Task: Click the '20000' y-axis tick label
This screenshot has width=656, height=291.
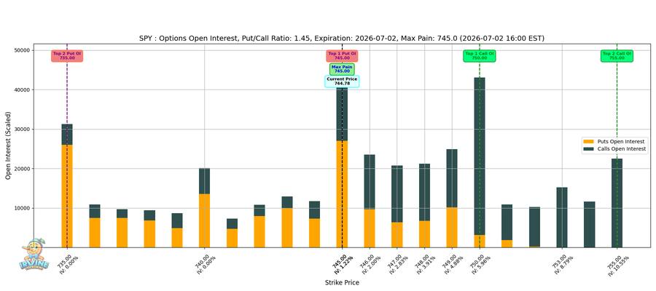Action: click(23, 169)
